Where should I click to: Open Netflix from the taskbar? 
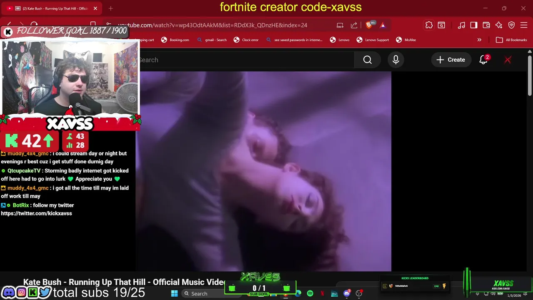[x=322, y=293]
